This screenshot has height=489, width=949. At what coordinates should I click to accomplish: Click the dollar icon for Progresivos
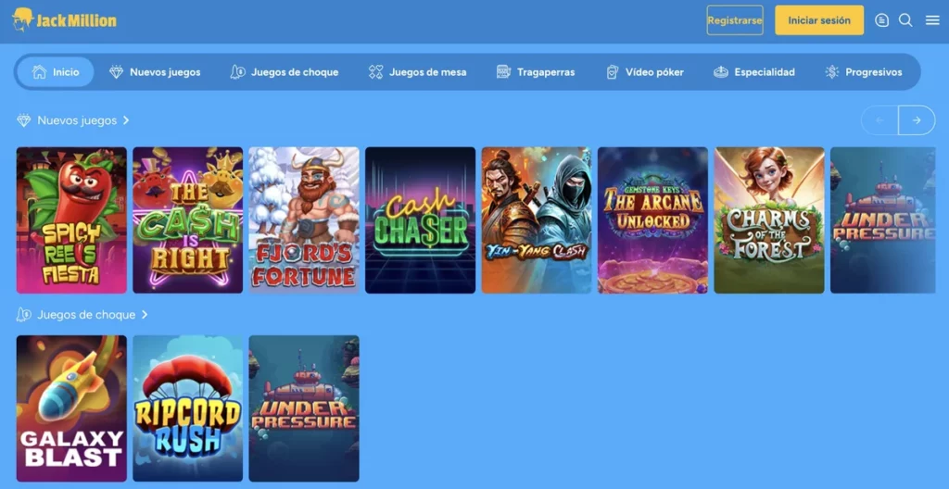832,72
